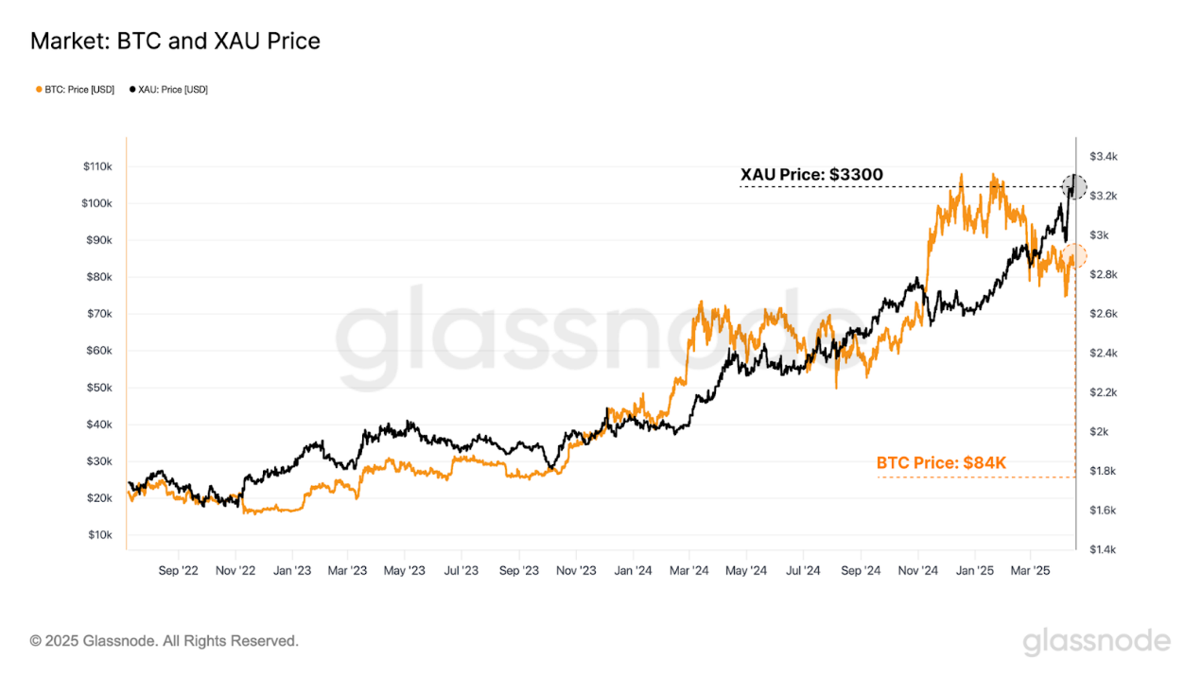Click the glassnode logo at bottom right
This screenshot has width=1202, height=676.
pos(1096,642)
